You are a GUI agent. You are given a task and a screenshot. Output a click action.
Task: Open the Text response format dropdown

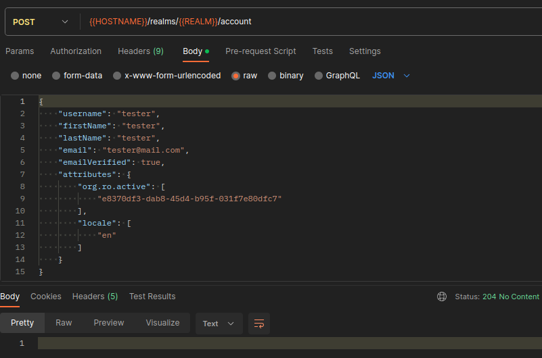point(219,324)
